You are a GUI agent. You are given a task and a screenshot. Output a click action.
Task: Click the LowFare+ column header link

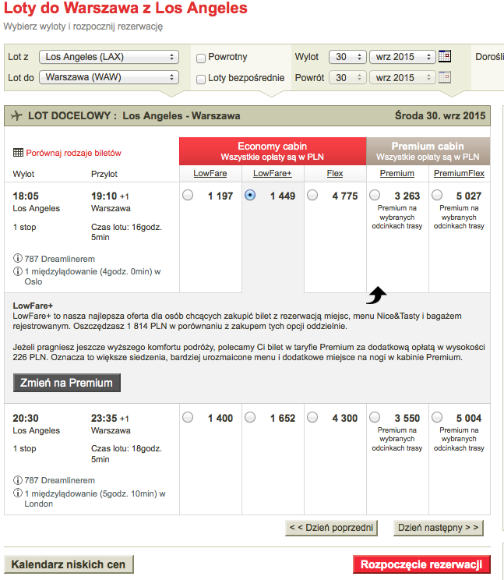(x=273, y=173)
